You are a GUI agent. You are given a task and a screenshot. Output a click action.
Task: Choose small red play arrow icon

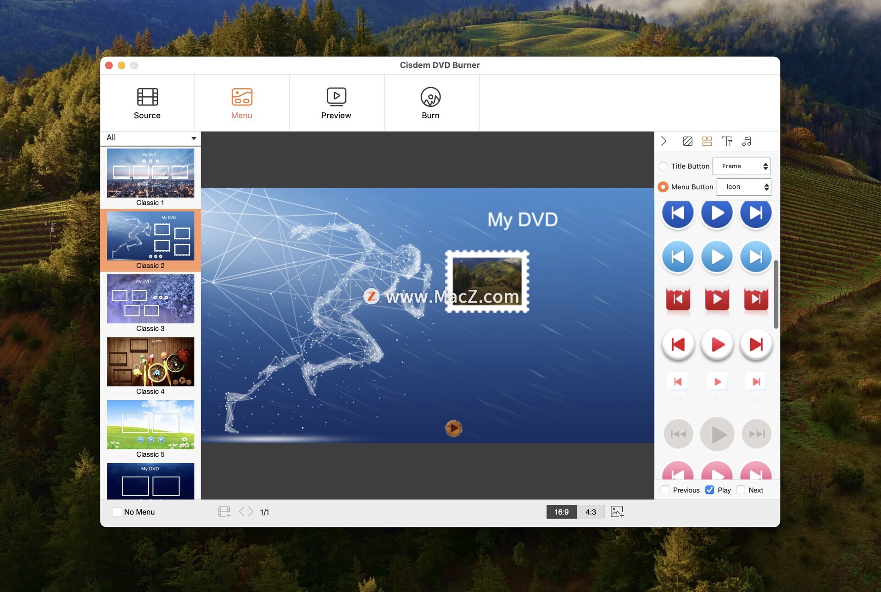[717, 382]
